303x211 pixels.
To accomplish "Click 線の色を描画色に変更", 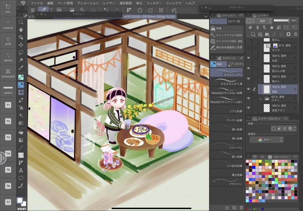I will 226,47.
